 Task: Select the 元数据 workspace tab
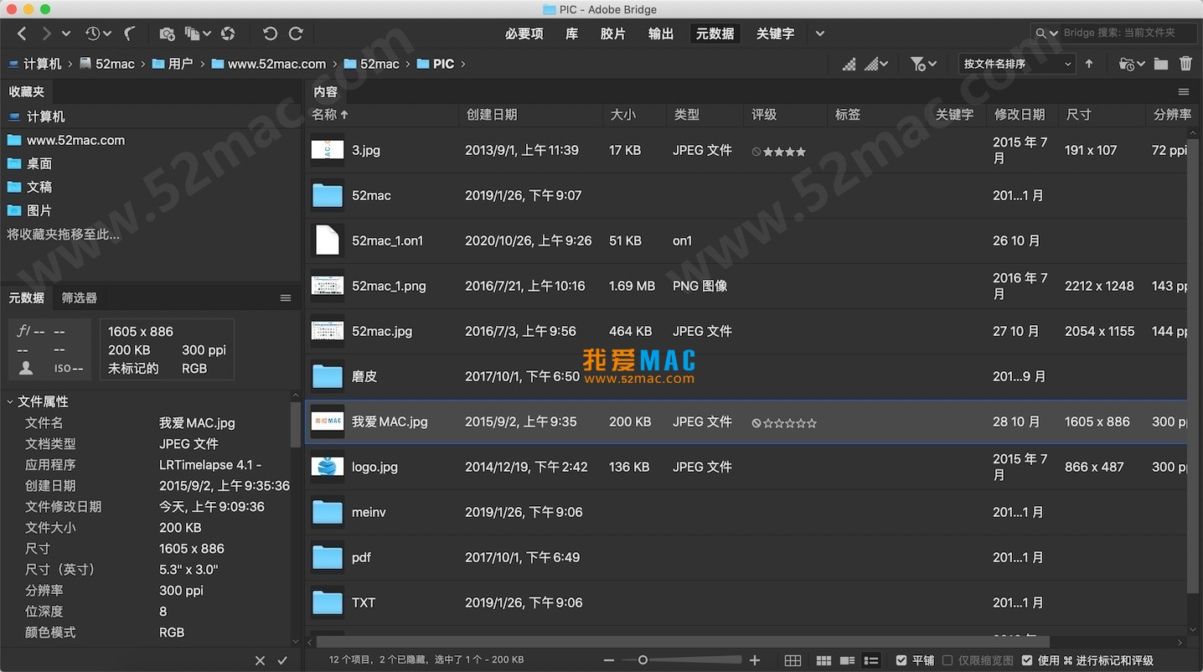click(x=715, y=34)
